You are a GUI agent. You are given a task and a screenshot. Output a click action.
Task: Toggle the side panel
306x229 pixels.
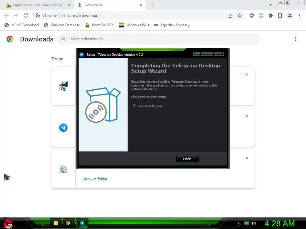(280, 16)
